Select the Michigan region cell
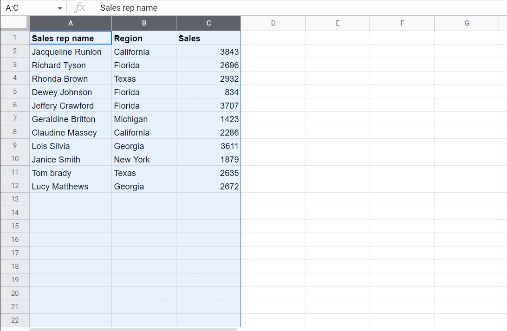This screenshot has width=507, height=331. (x=144, y=119)
